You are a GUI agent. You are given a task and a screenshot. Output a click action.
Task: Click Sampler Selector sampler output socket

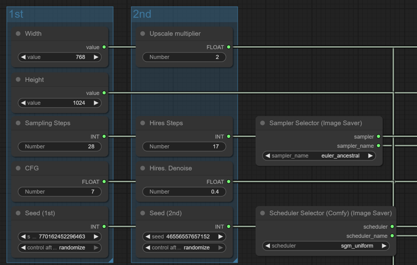(378, 136)
